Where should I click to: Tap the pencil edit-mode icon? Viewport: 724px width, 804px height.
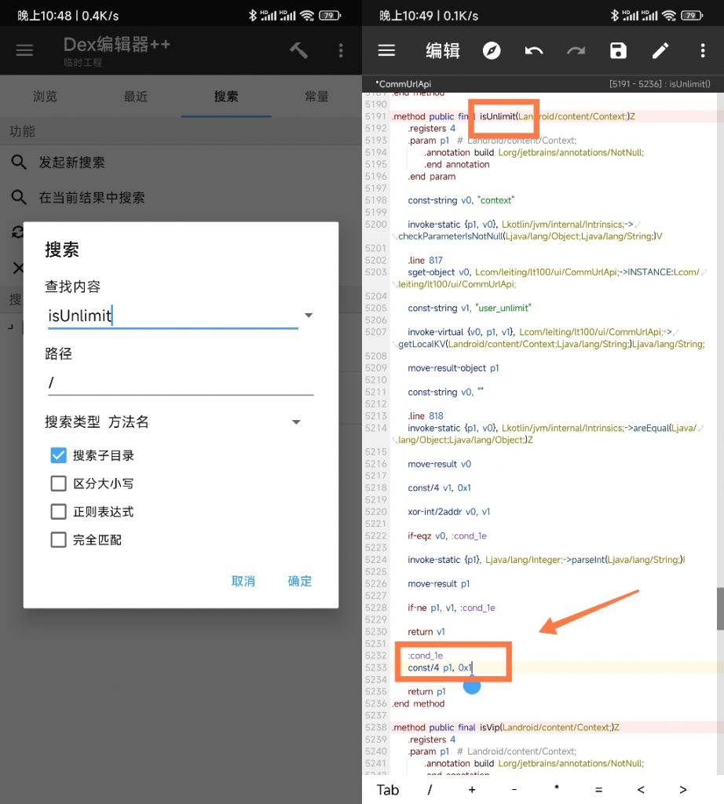point(660,49)
